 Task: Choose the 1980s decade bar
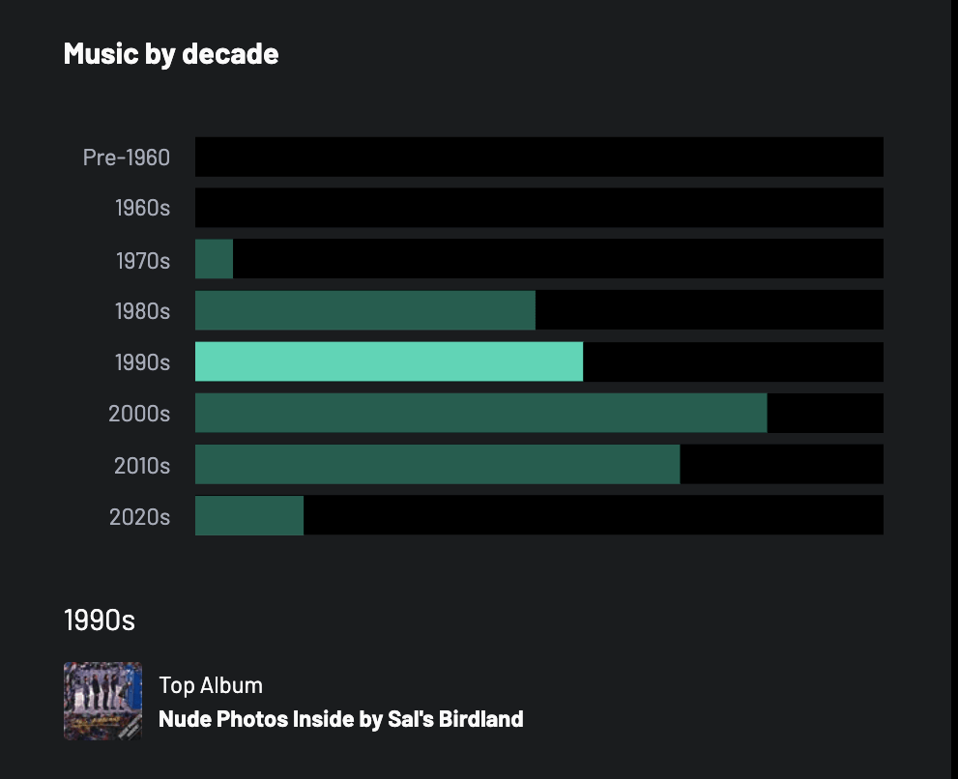pyautogui.click(x=364, y=309)
